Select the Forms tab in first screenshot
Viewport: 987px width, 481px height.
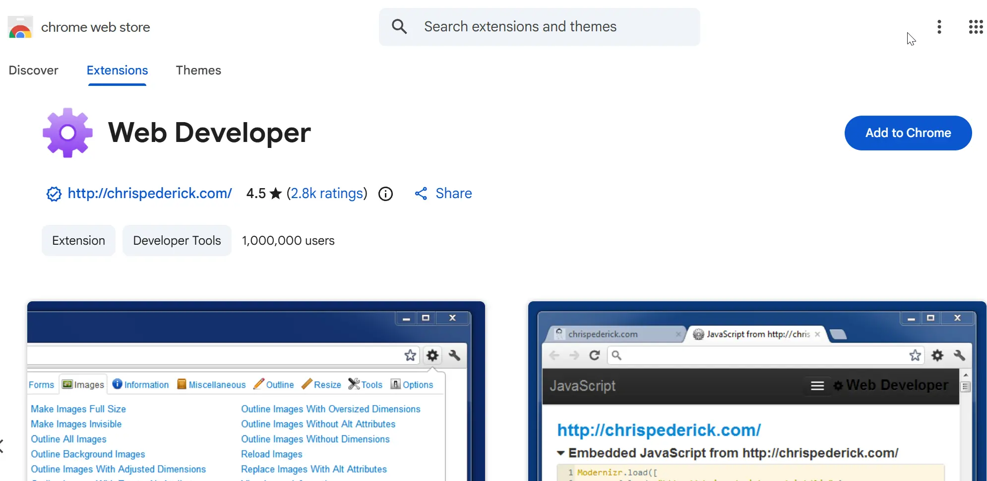[41, 385]
